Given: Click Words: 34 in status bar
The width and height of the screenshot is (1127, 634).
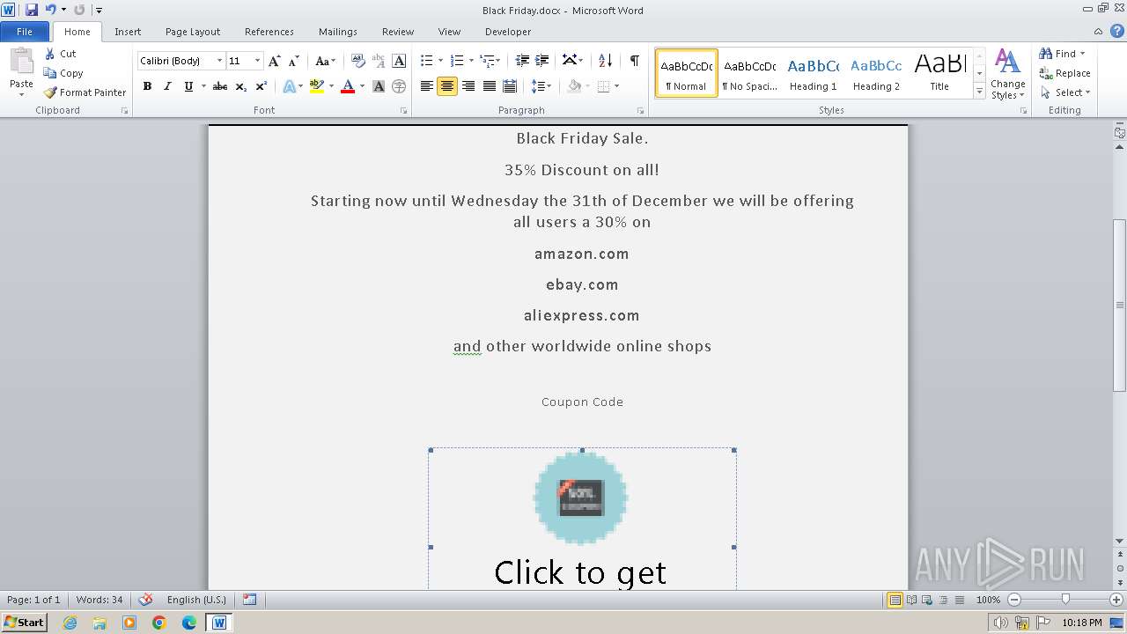Looking at the screenshot, I should pos(99,600).
